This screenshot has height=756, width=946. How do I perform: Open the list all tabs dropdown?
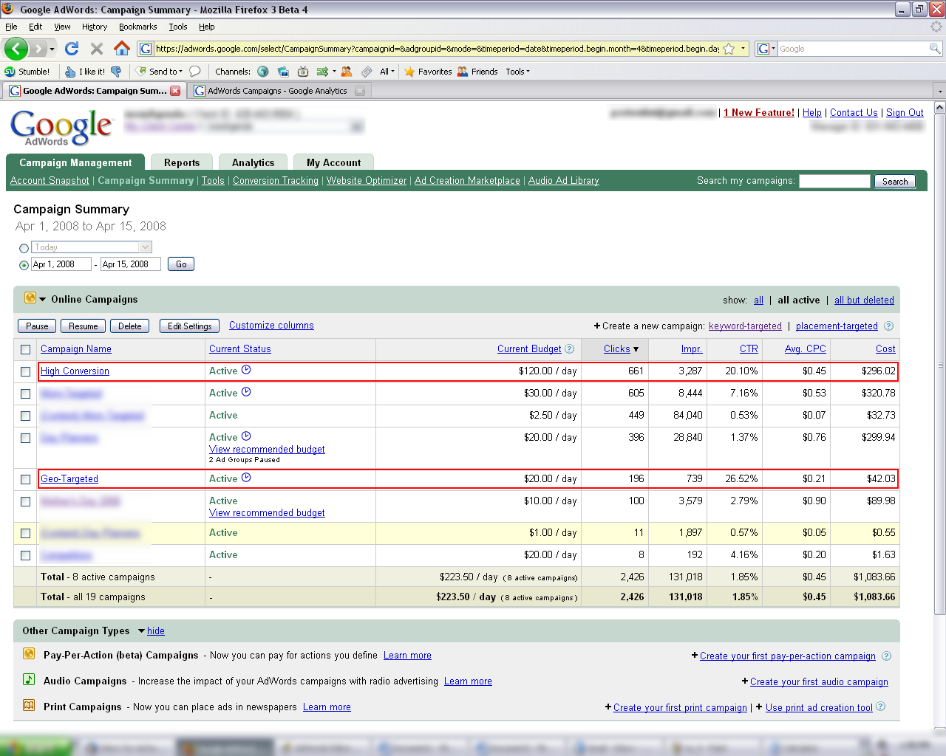click(x=939, y=91)
